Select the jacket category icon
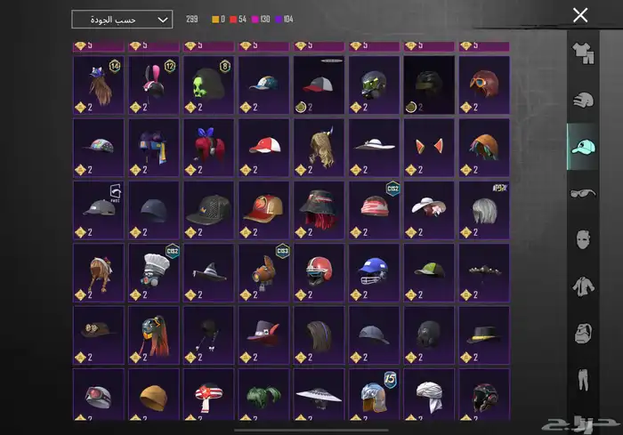Image resolution: width=623 pixels, height=435 pixels. (x=583, y=285)
